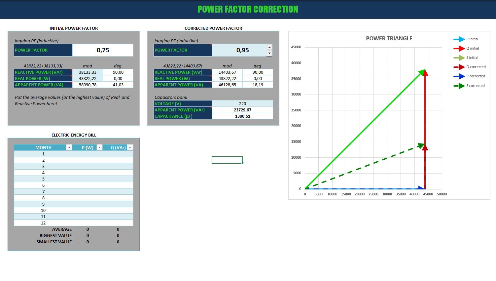Image resolution: width=496 pixels, height=281 pixels.
Task: Select the AVERAGE row value under P (W)
Action: [x=87, y=229]
